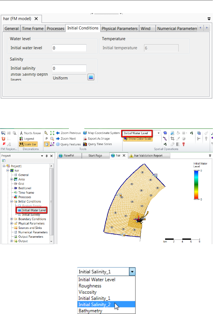Pin the Project panel
213x314 pixels.
coord(47,156)
